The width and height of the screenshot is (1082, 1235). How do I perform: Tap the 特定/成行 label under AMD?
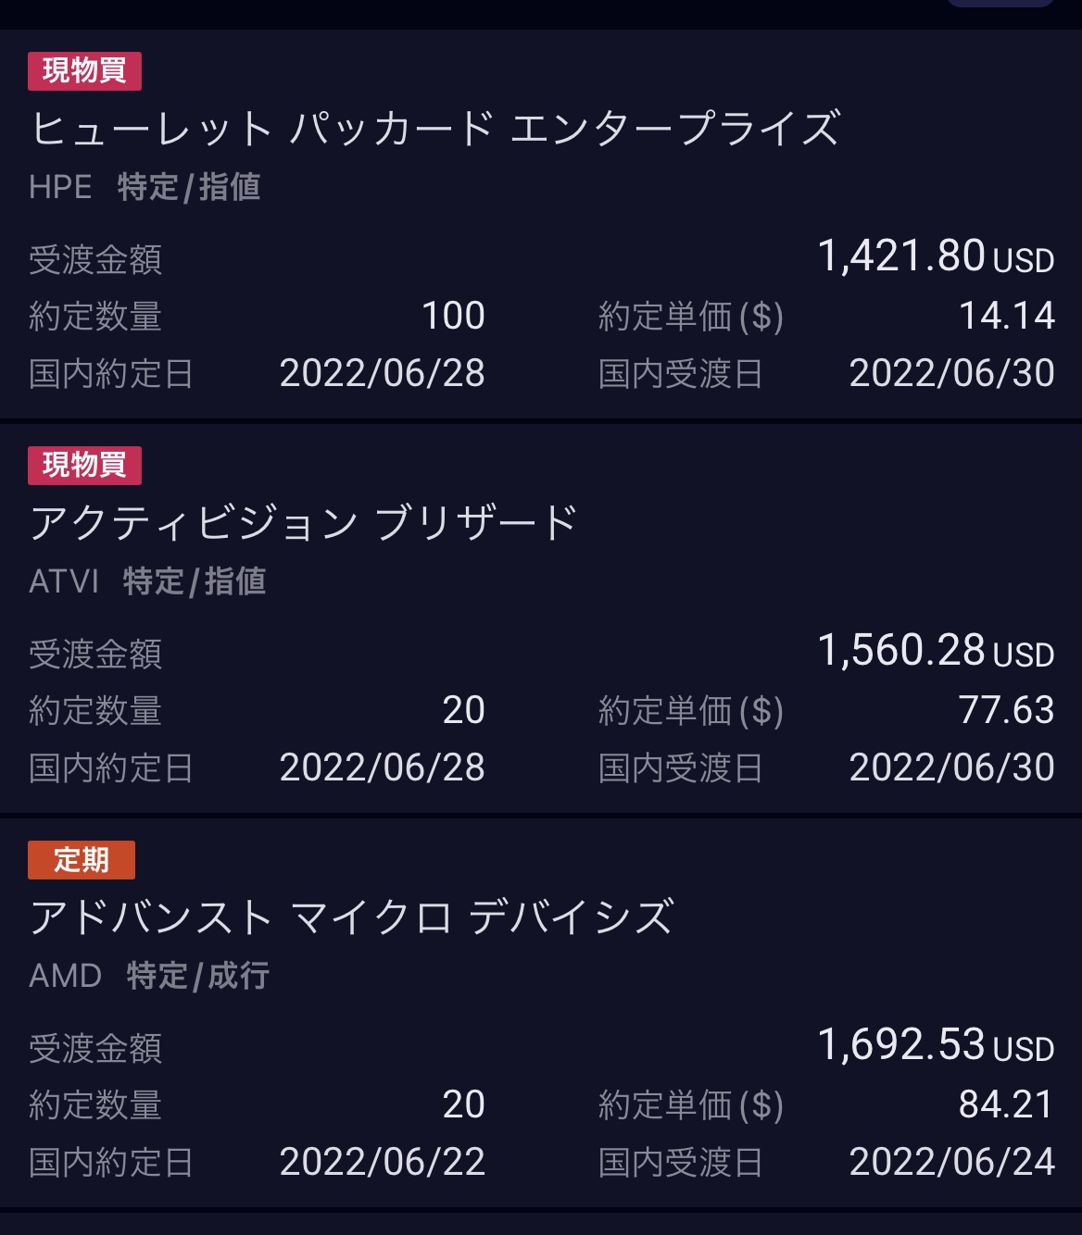click(198, 976)
